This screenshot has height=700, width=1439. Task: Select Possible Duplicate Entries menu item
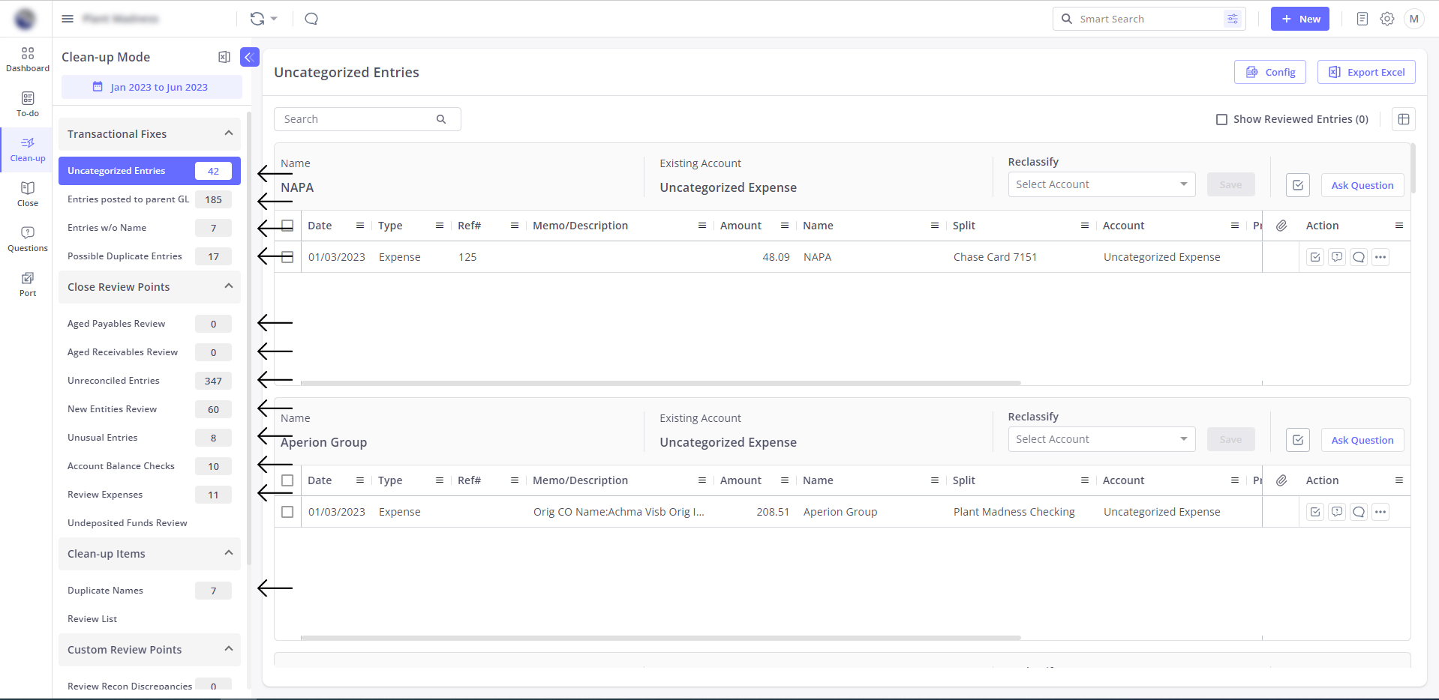coord(125,256)
